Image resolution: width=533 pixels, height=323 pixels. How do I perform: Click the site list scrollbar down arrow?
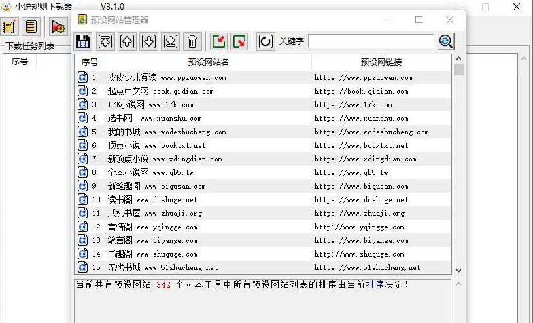(458, 270)
